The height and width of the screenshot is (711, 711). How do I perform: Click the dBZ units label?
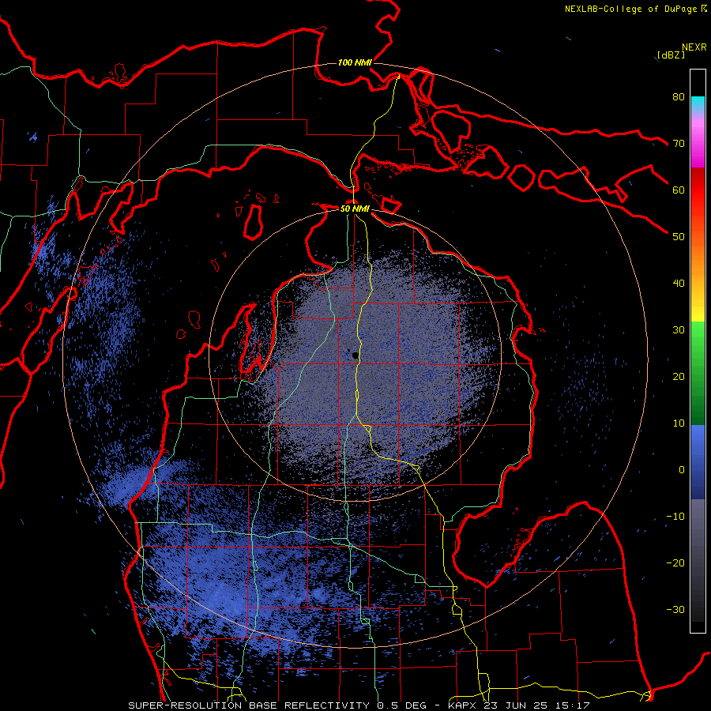tap(671, 55)
